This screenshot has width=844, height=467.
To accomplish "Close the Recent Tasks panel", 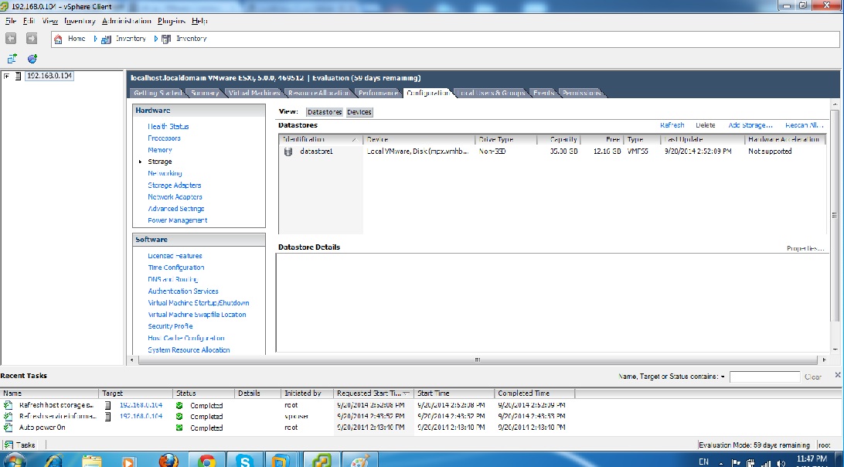I will click(x=838, y=375).
